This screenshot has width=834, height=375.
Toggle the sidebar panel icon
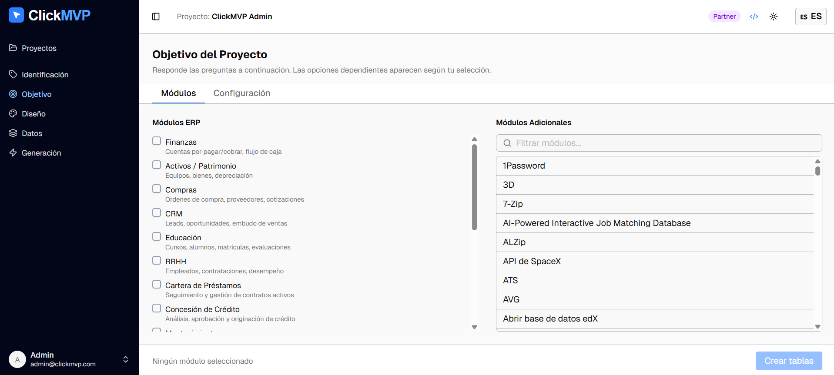pos(156,17)
